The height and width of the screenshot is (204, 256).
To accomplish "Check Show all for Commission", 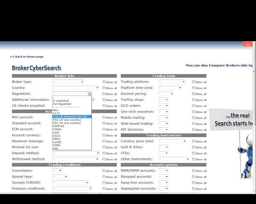I will click(x=104, y=171).
